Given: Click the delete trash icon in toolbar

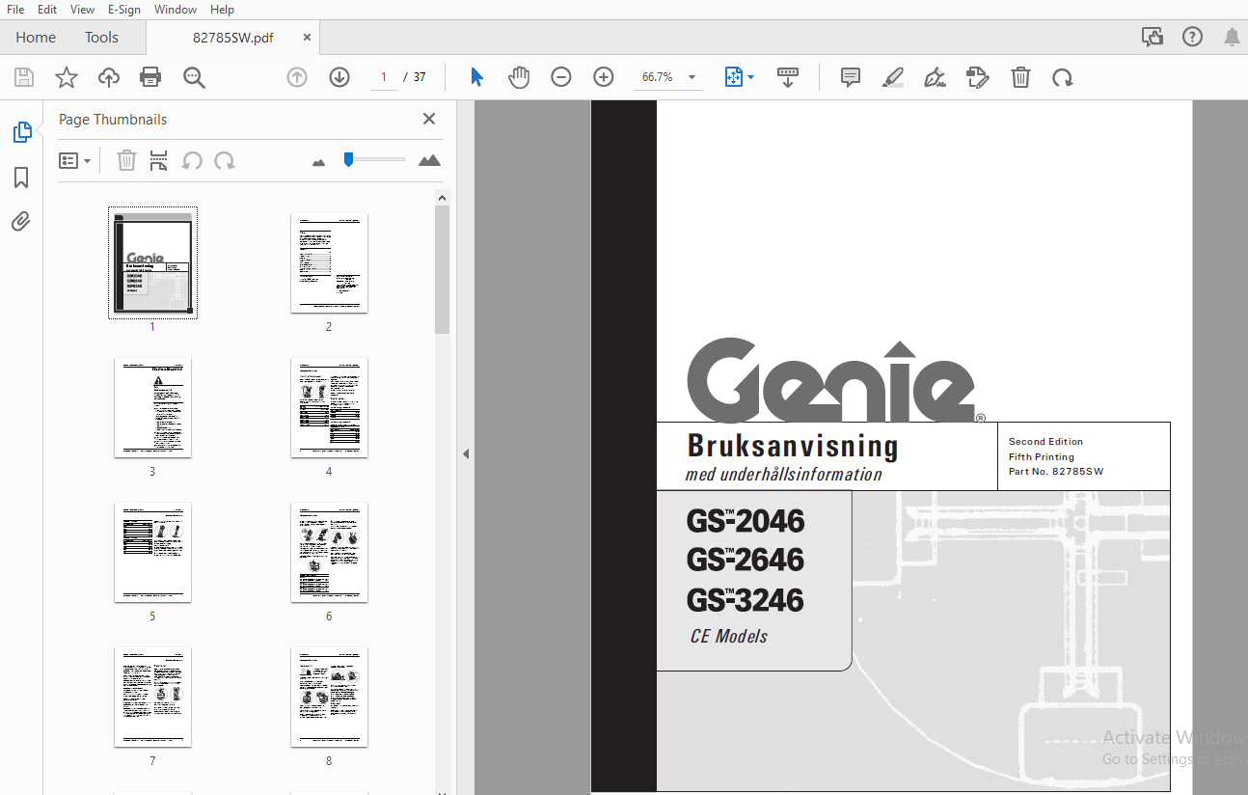Looking at the screenshot, I should coord(1020,77).
